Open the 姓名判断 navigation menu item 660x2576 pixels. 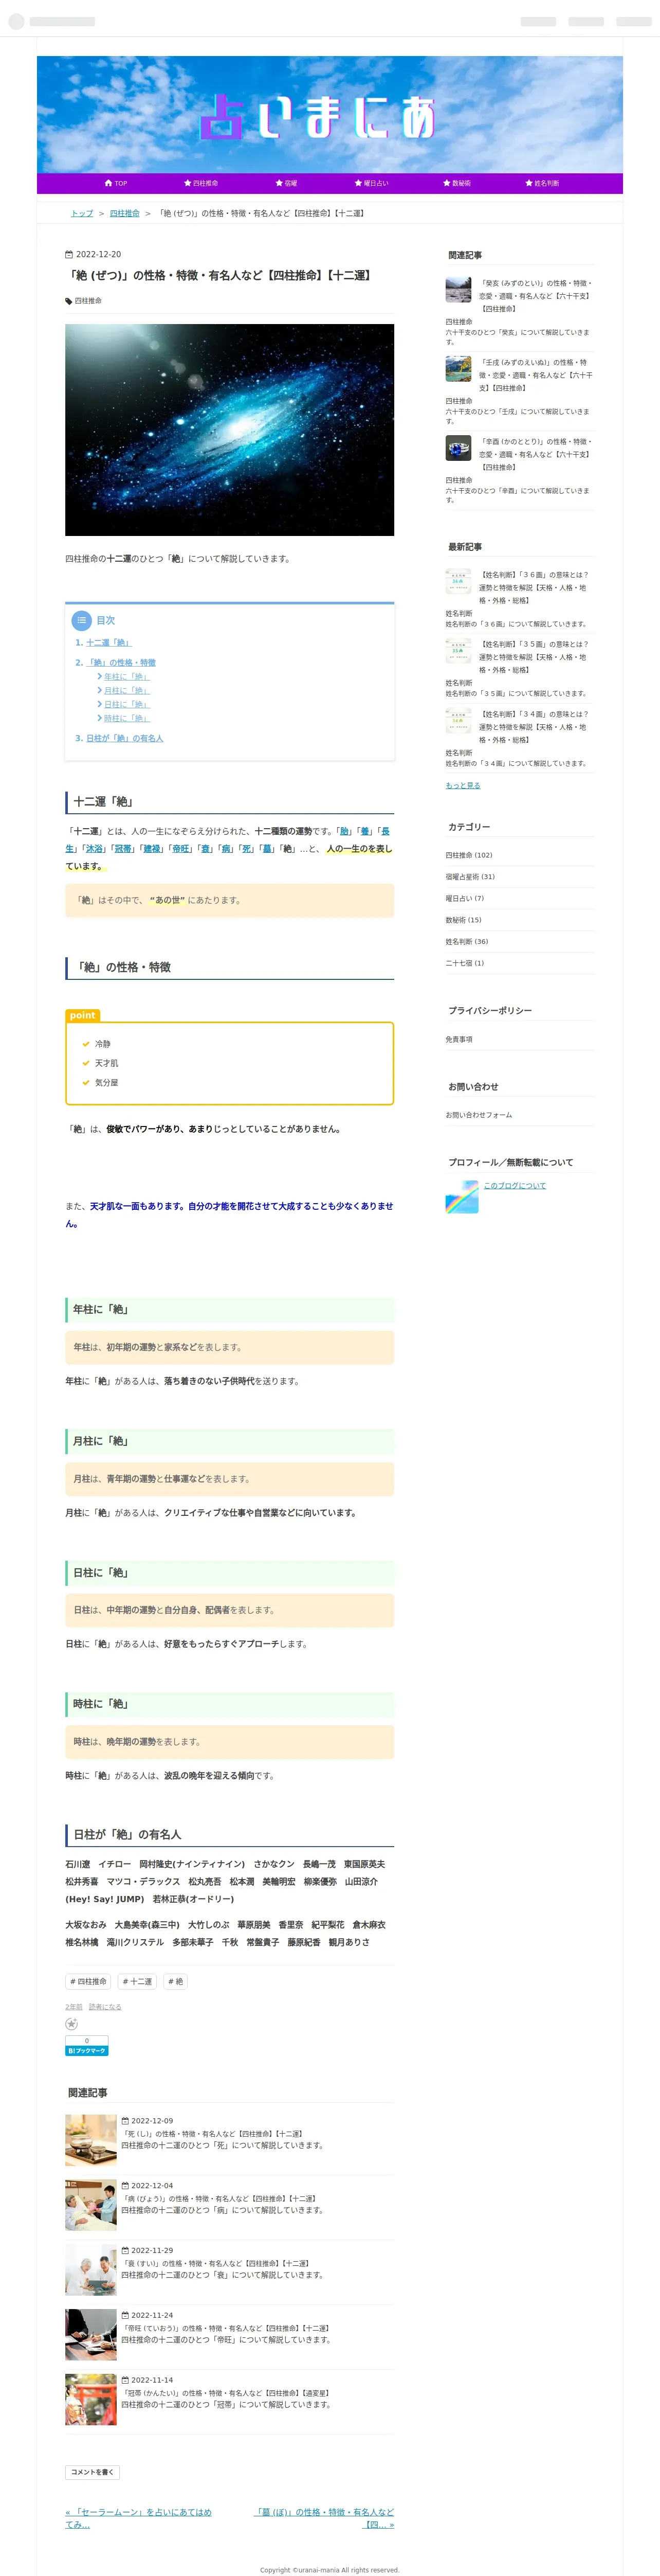tap(542, 183)
